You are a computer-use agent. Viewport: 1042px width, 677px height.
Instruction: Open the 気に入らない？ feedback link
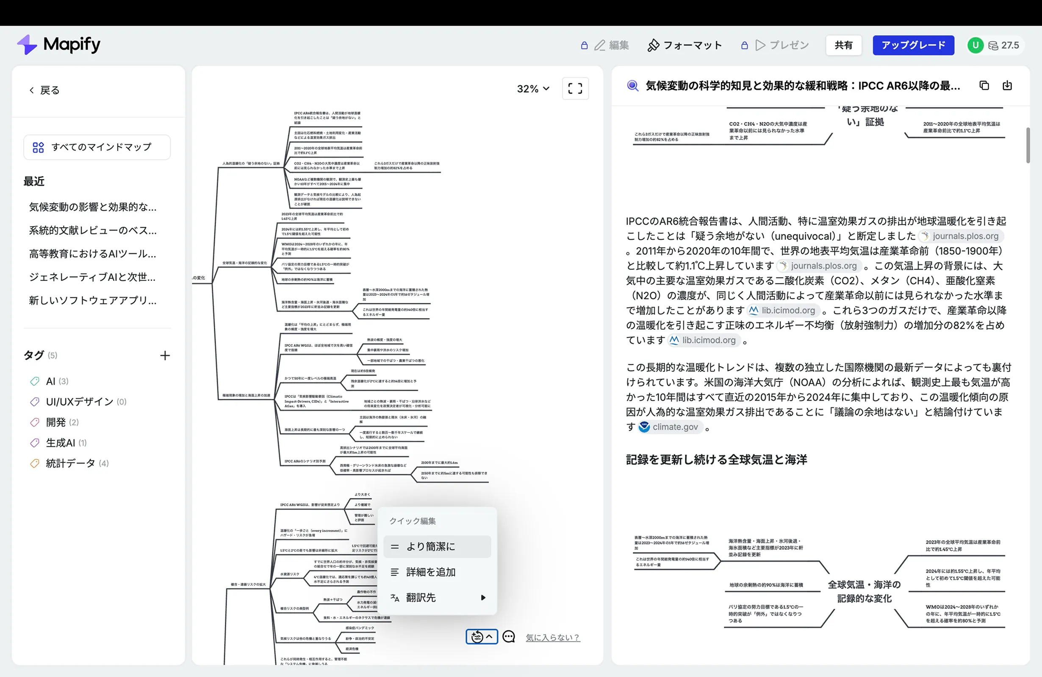(x=553, y=637)
